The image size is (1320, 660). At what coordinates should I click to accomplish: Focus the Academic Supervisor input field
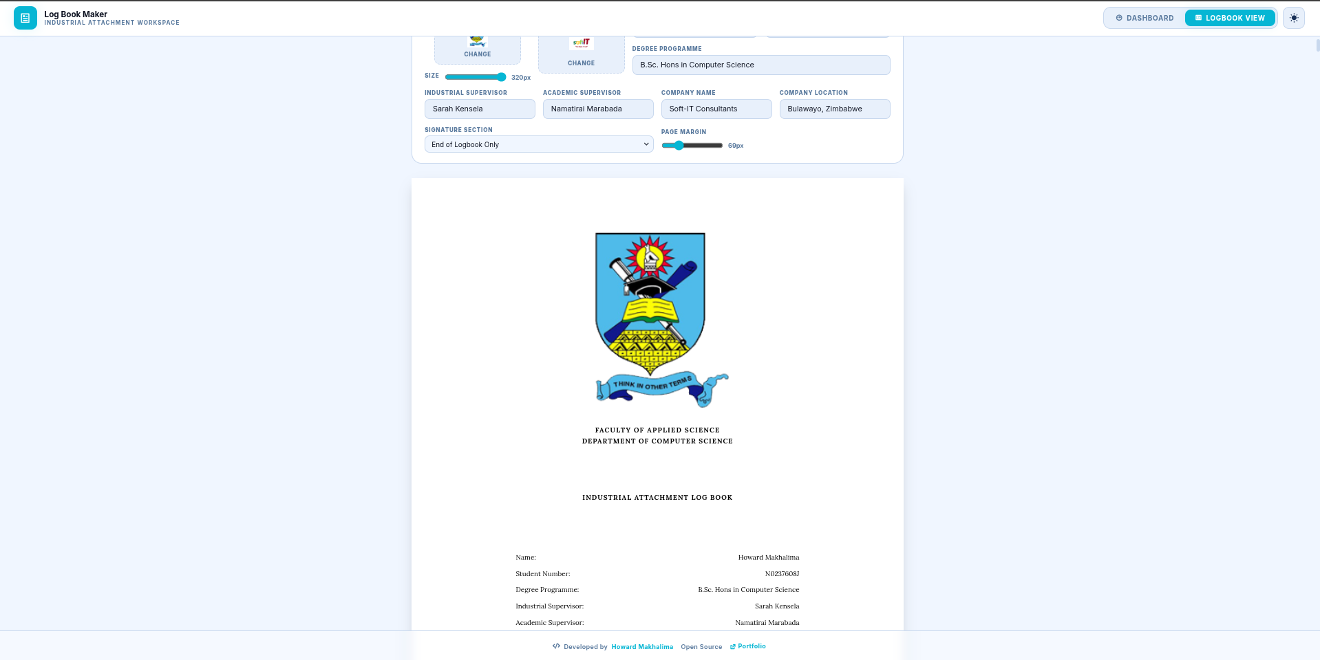[x=598, y=109]
